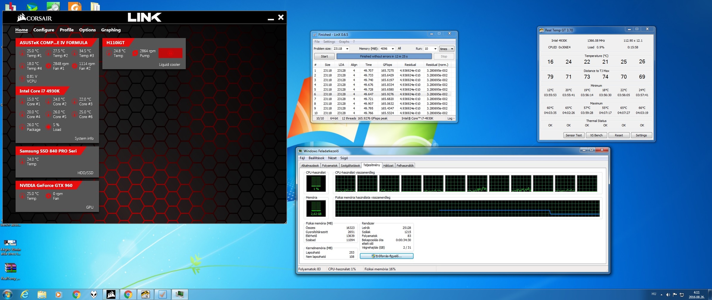Image resolution: width=712 pixels, height=300 pixels.
Task: Open the RealTemp archive on the desktop
Action: click(10, 271)
